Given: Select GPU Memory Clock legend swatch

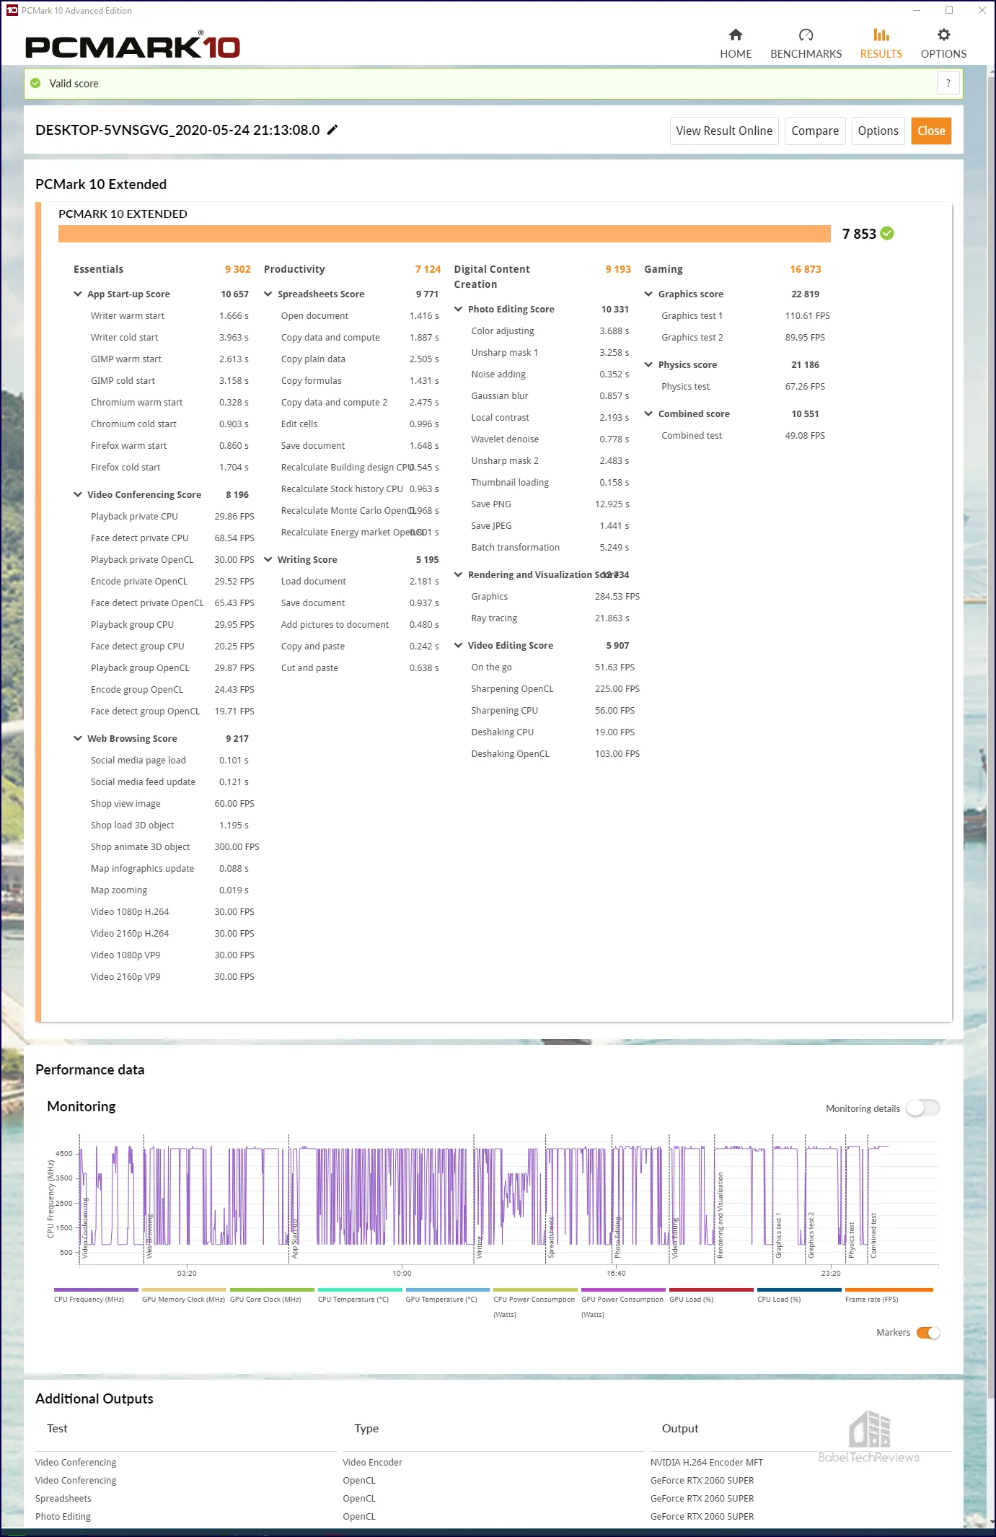Looking at the screenshot, I should click(184, 1289).
